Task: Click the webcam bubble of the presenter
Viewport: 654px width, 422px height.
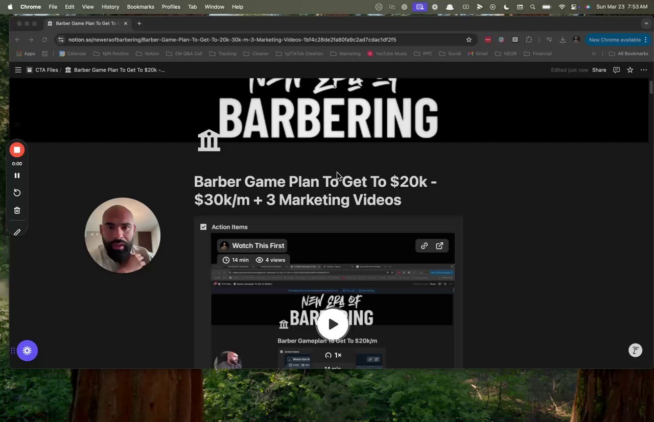Action: click(x=123, y=235)
